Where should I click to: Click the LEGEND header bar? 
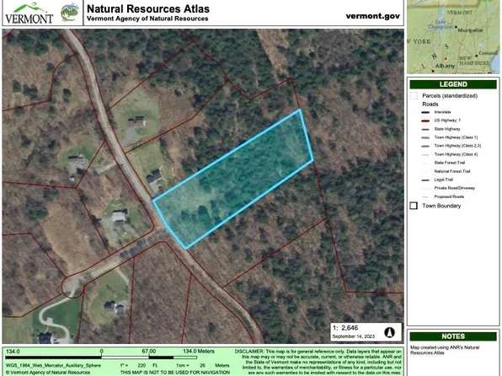click(453, 84)
